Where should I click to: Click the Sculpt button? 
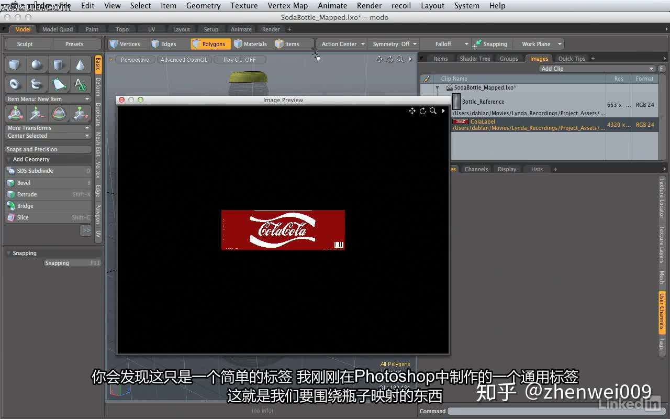(25, 44)
